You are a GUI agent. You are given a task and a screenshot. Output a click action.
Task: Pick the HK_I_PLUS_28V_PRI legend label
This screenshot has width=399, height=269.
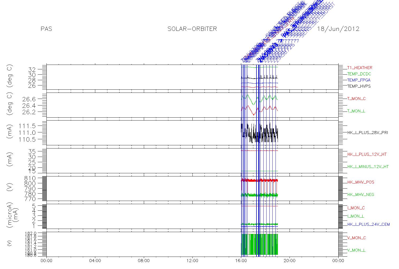(x=368, y=133)
